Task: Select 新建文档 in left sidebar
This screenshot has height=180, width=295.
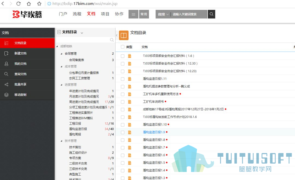Action: click(x=27, y=54)
